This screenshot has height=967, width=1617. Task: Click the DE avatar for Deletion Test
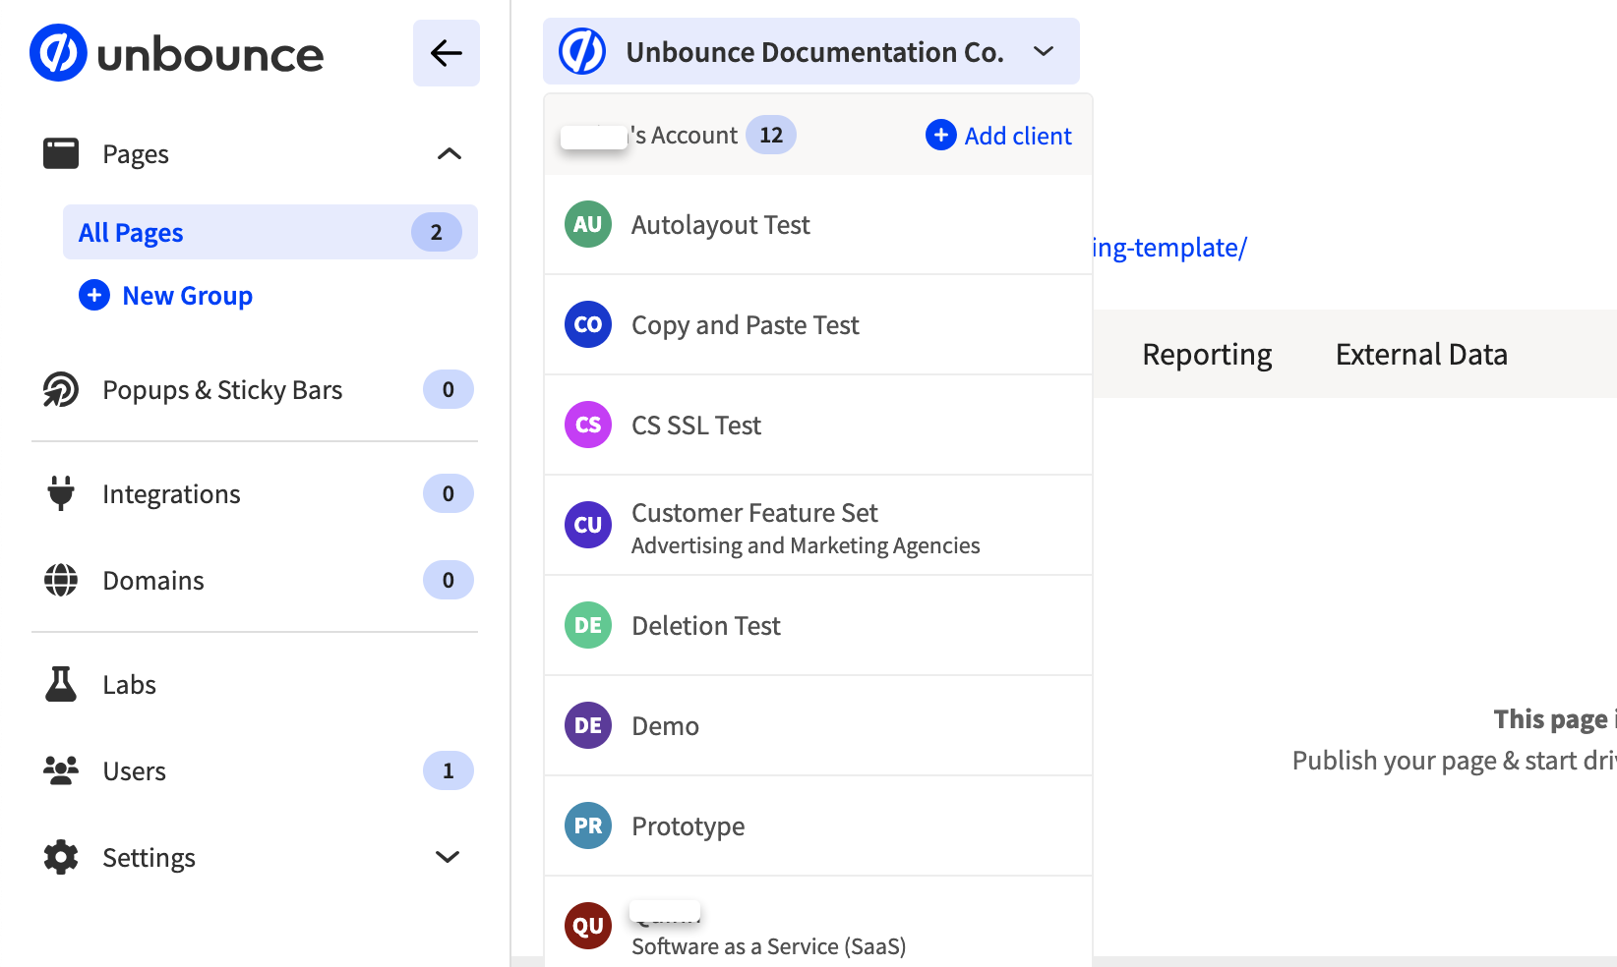coord(588,625)
